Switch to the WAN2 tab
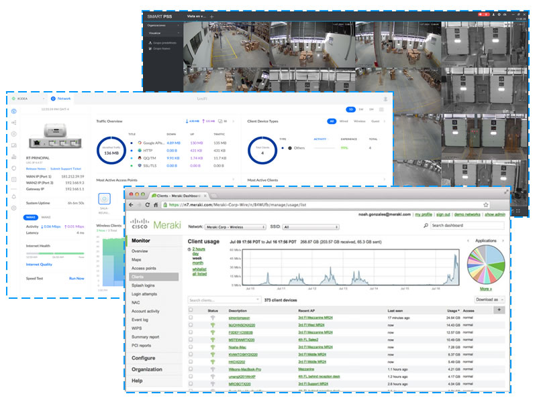Screen dimensions: 537x404 [46, 217]
